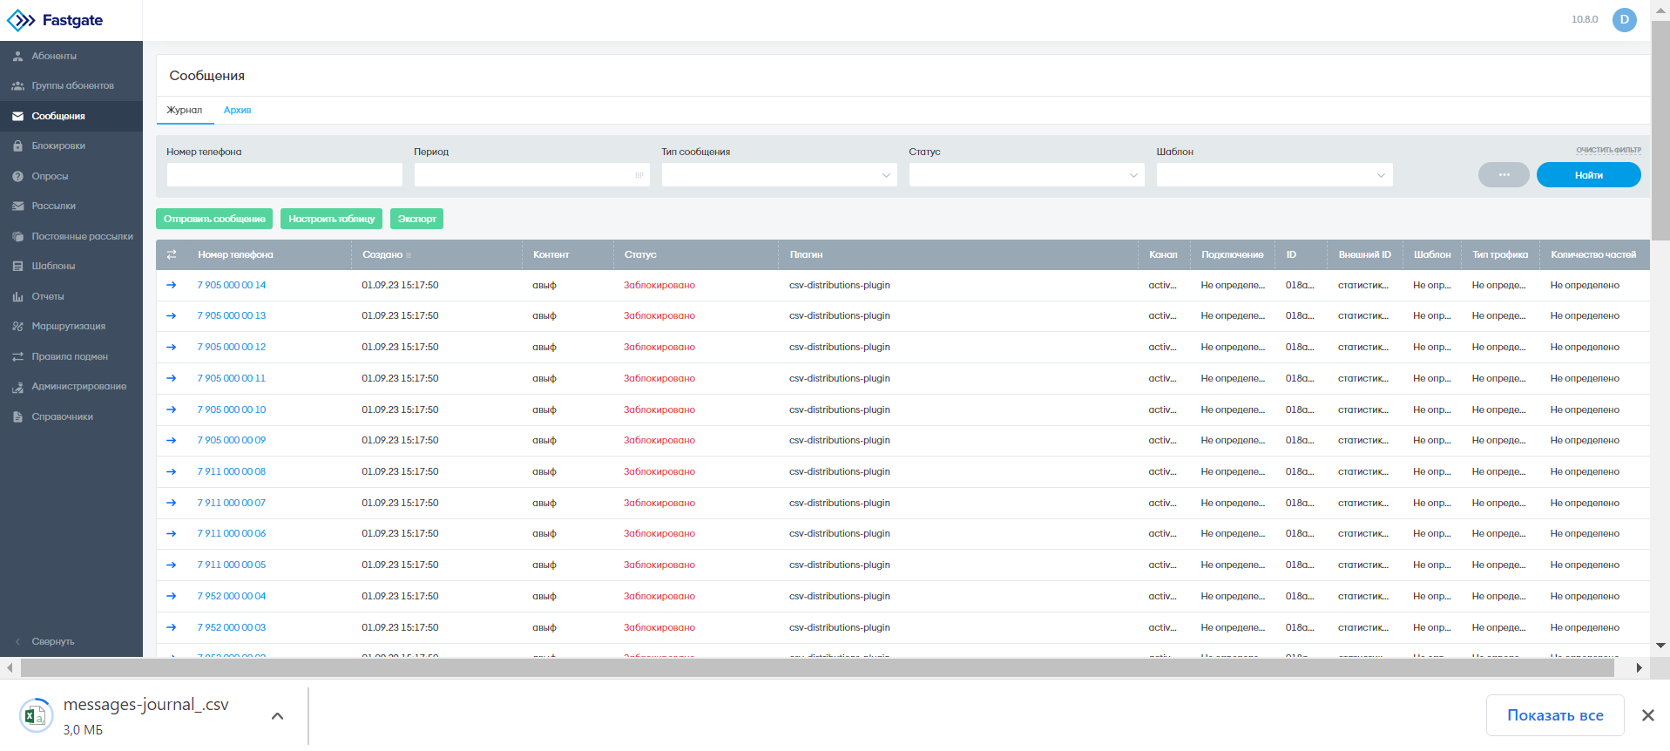The width and height of the screenshot is (1670, 751).
Task: Select the Журнал tab
Action: coord(185,110)
